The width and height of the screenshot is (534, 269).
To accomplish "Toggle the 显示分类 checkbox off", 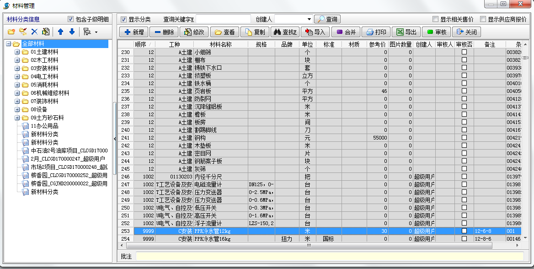I will (123, 19).
